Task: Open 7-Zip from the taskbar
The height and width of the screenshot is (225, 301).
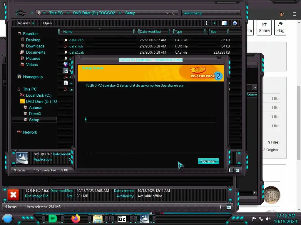Action: (121, 219)
